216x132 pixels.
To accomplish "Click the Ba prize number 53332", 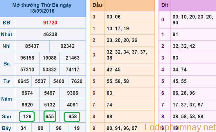I will tap(50, 69).
